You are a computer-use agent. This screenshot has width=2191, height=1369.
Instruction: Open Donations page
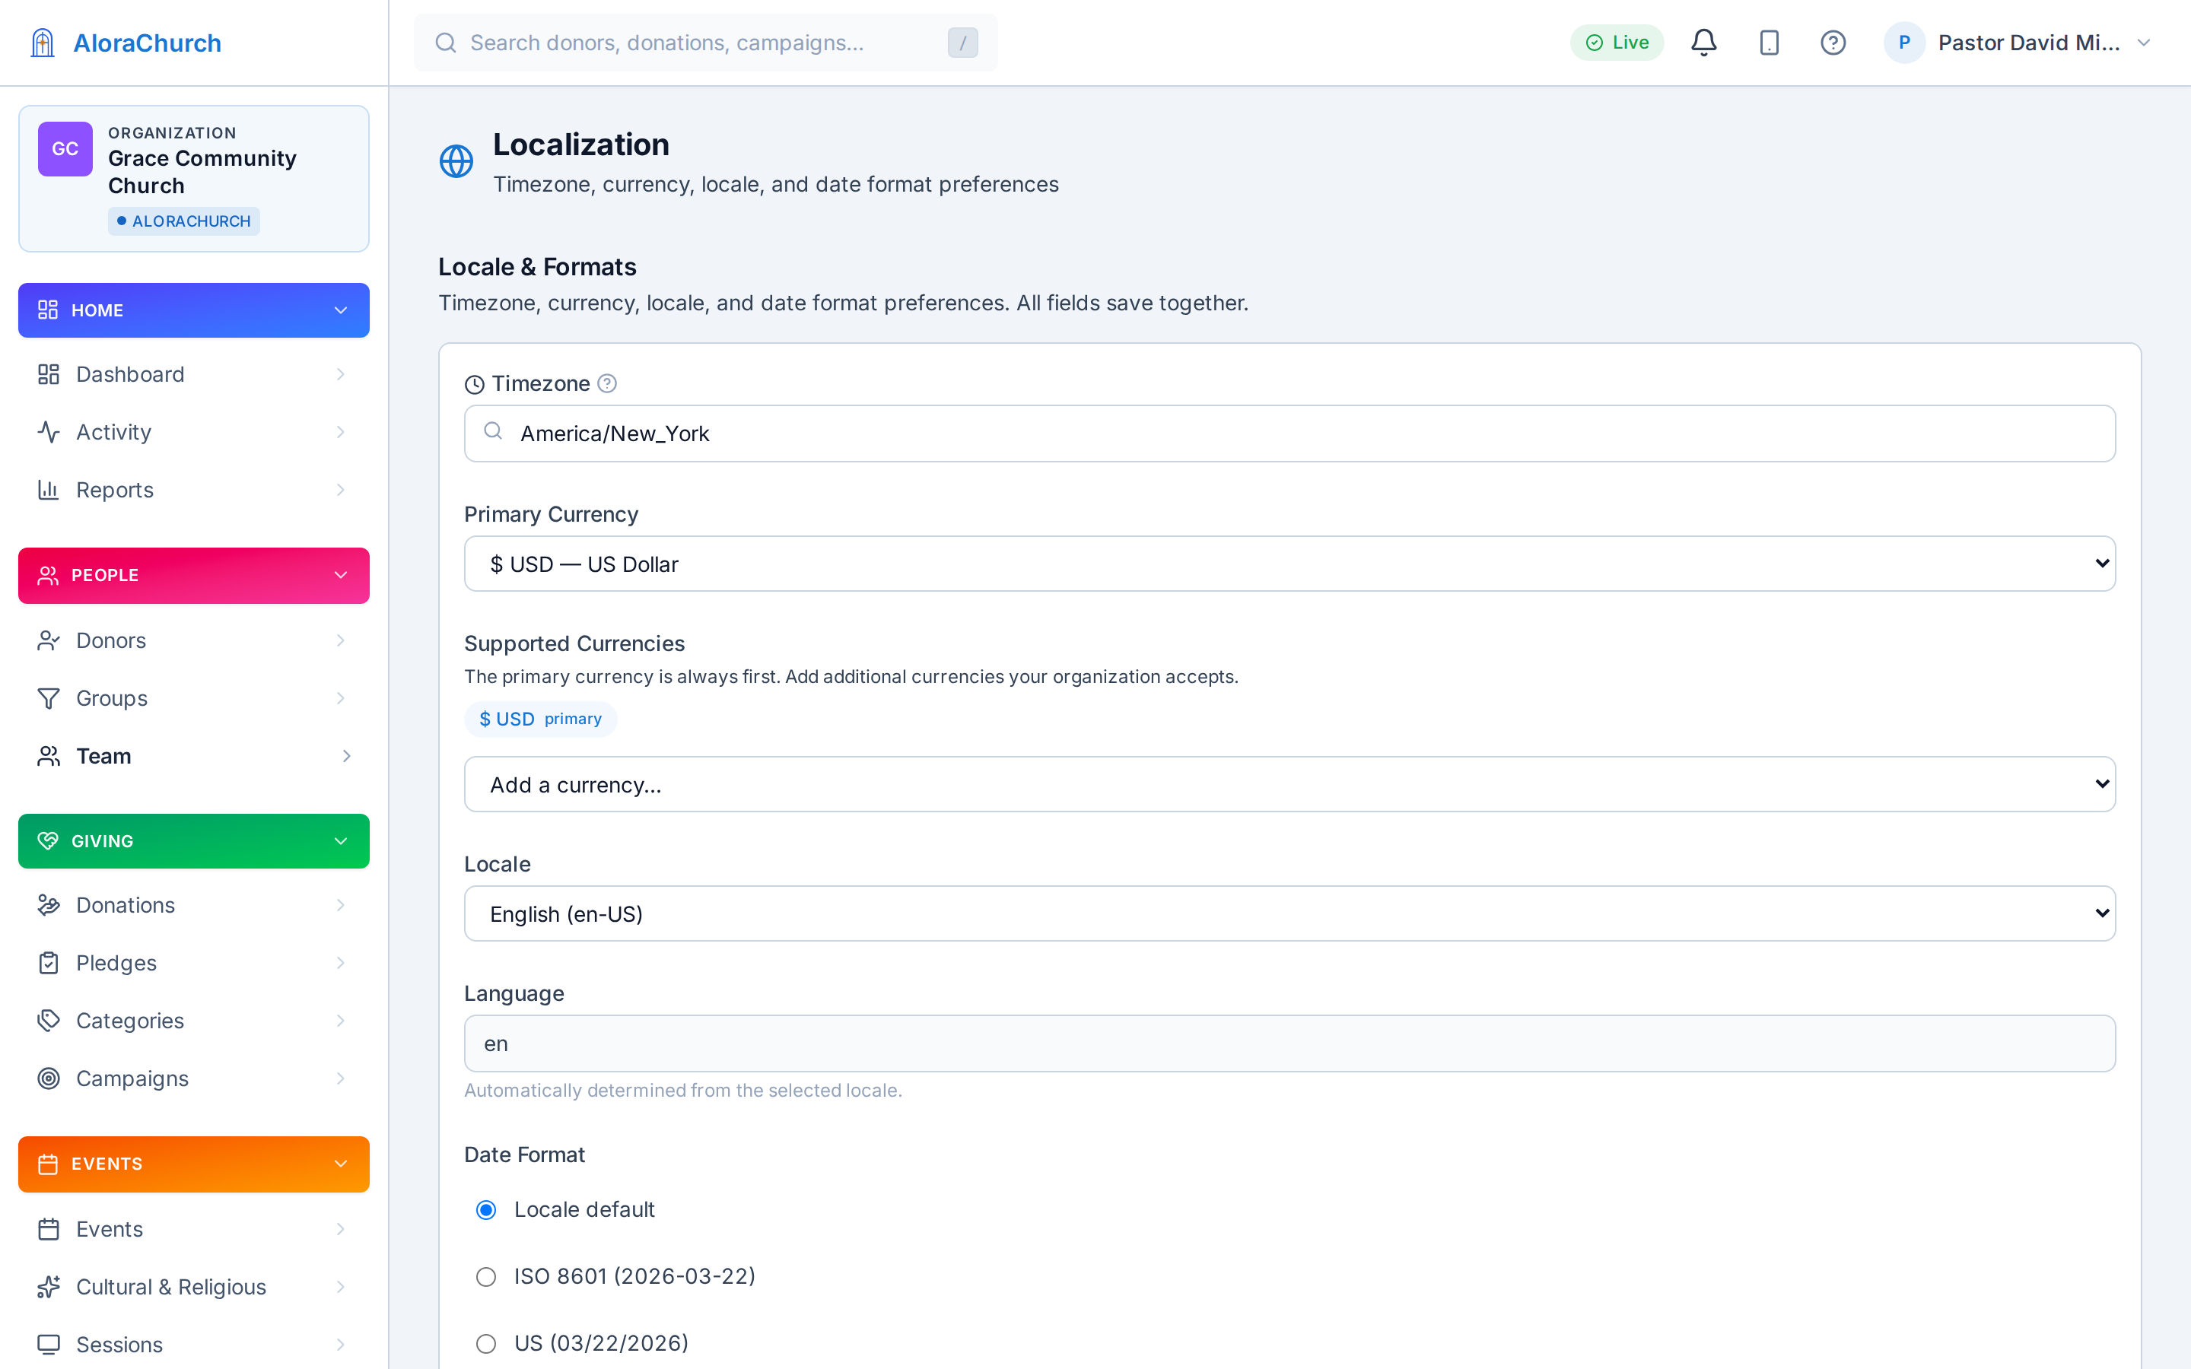tap(194, 904)
